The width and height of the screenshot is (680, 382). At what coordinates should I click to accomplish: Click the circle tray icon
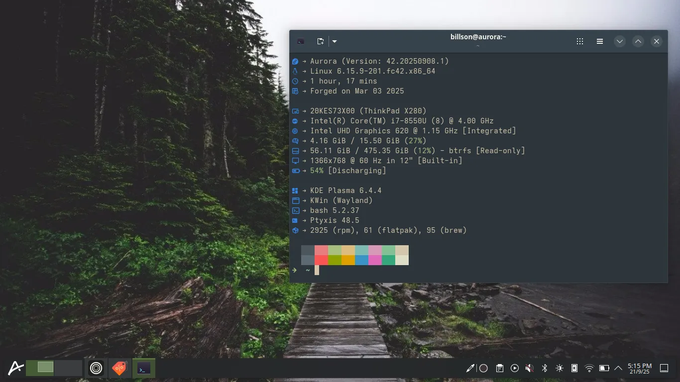pos(483,368)
